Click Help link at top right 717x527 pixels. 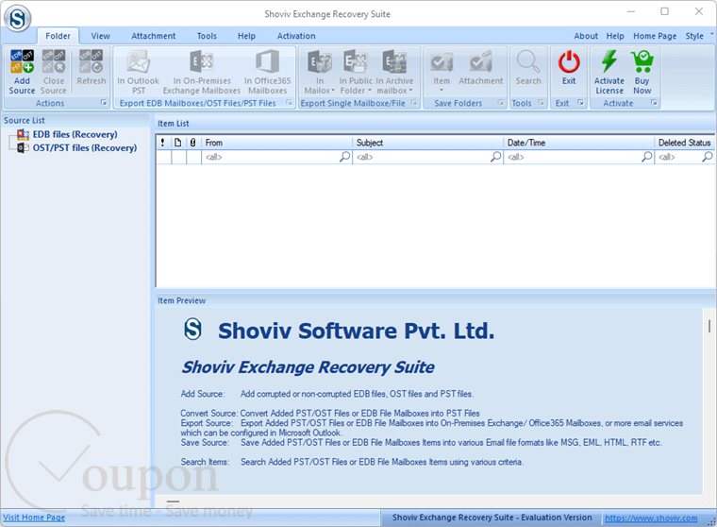point(615,36)
